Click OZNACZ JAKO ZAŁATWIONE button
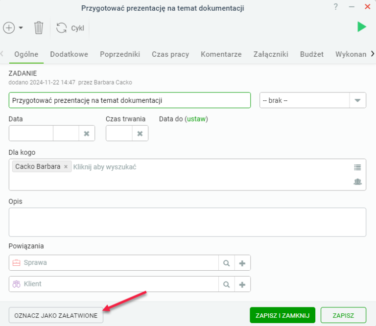The image size is (376, 326). (x=56, y=315)
